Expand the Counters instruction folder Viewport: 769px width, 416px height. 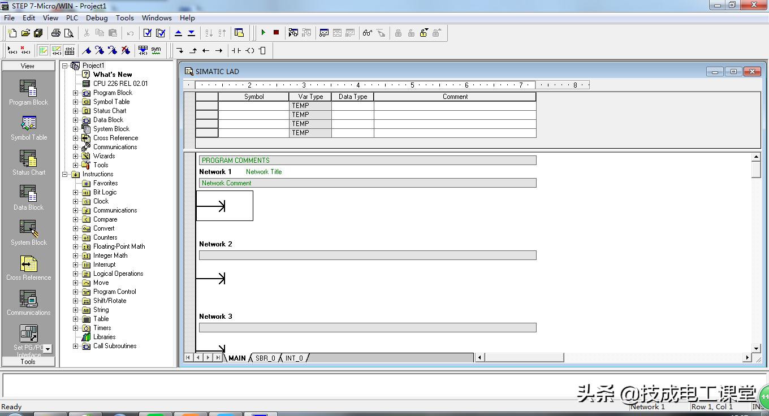(75, 237)
